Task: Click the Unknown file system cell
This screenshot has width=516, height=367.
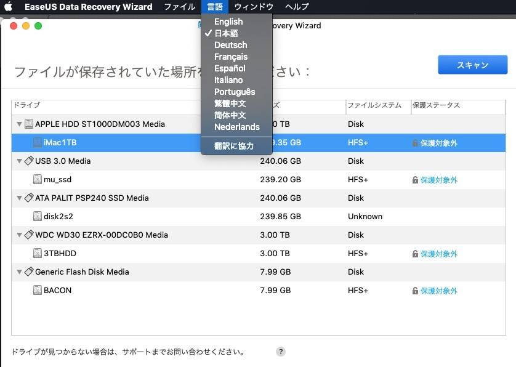Action: 365,216
